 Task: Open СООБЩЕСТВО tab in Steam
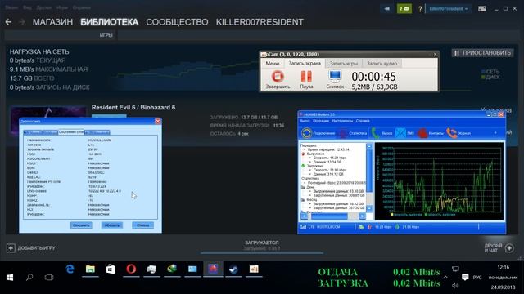(x=177, y=22)
